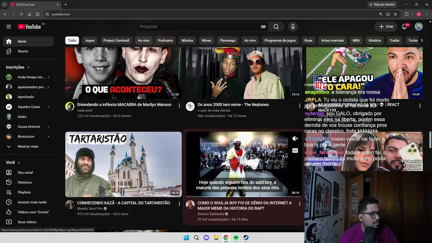Viewport: 432px width, 243px height.
Task: Toggle captions on the Soulja Boy preview
Action: 295,151
